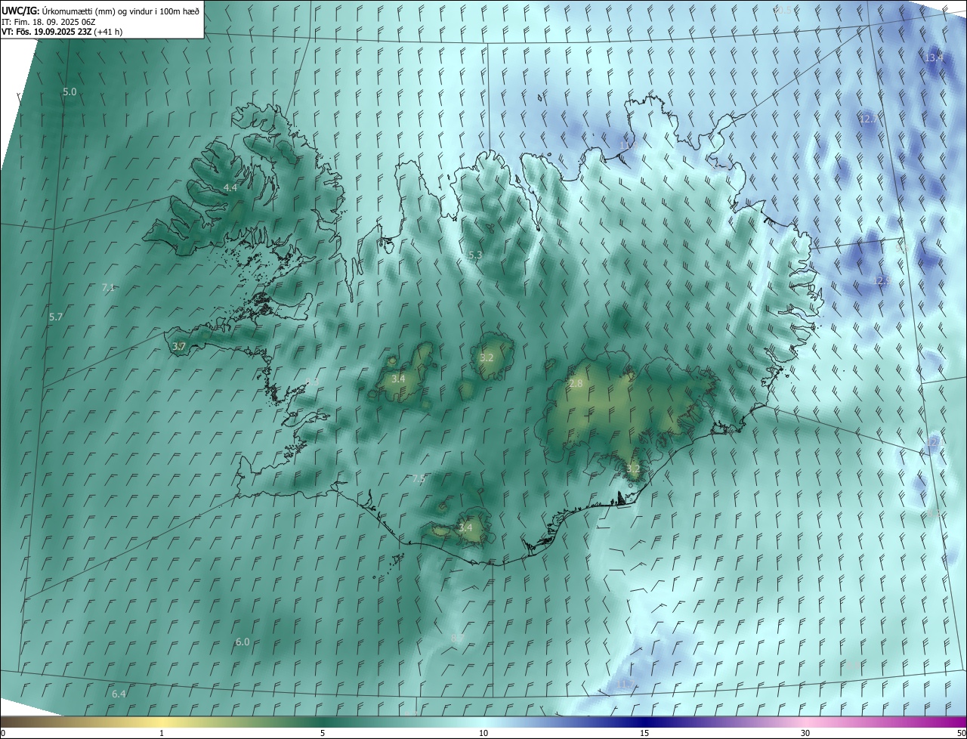967x739 pixels.
Task: Click the 5.7 value label off the west coast
Action: coord(56,317)
